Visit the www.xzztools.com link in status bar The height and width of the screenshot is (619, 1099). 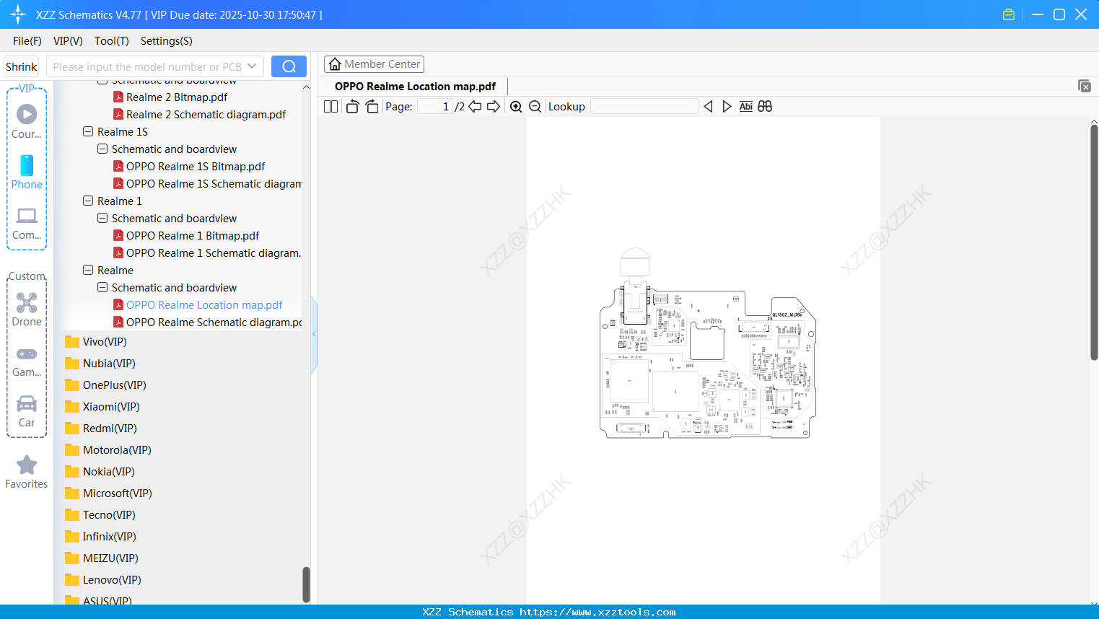coord(597,612)
